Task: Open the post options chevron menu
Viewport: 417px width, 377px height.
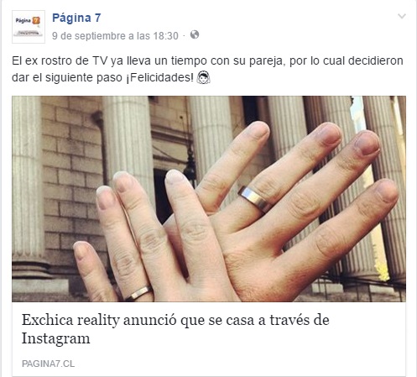Action: pyautogui.click(x=402, y=16)
